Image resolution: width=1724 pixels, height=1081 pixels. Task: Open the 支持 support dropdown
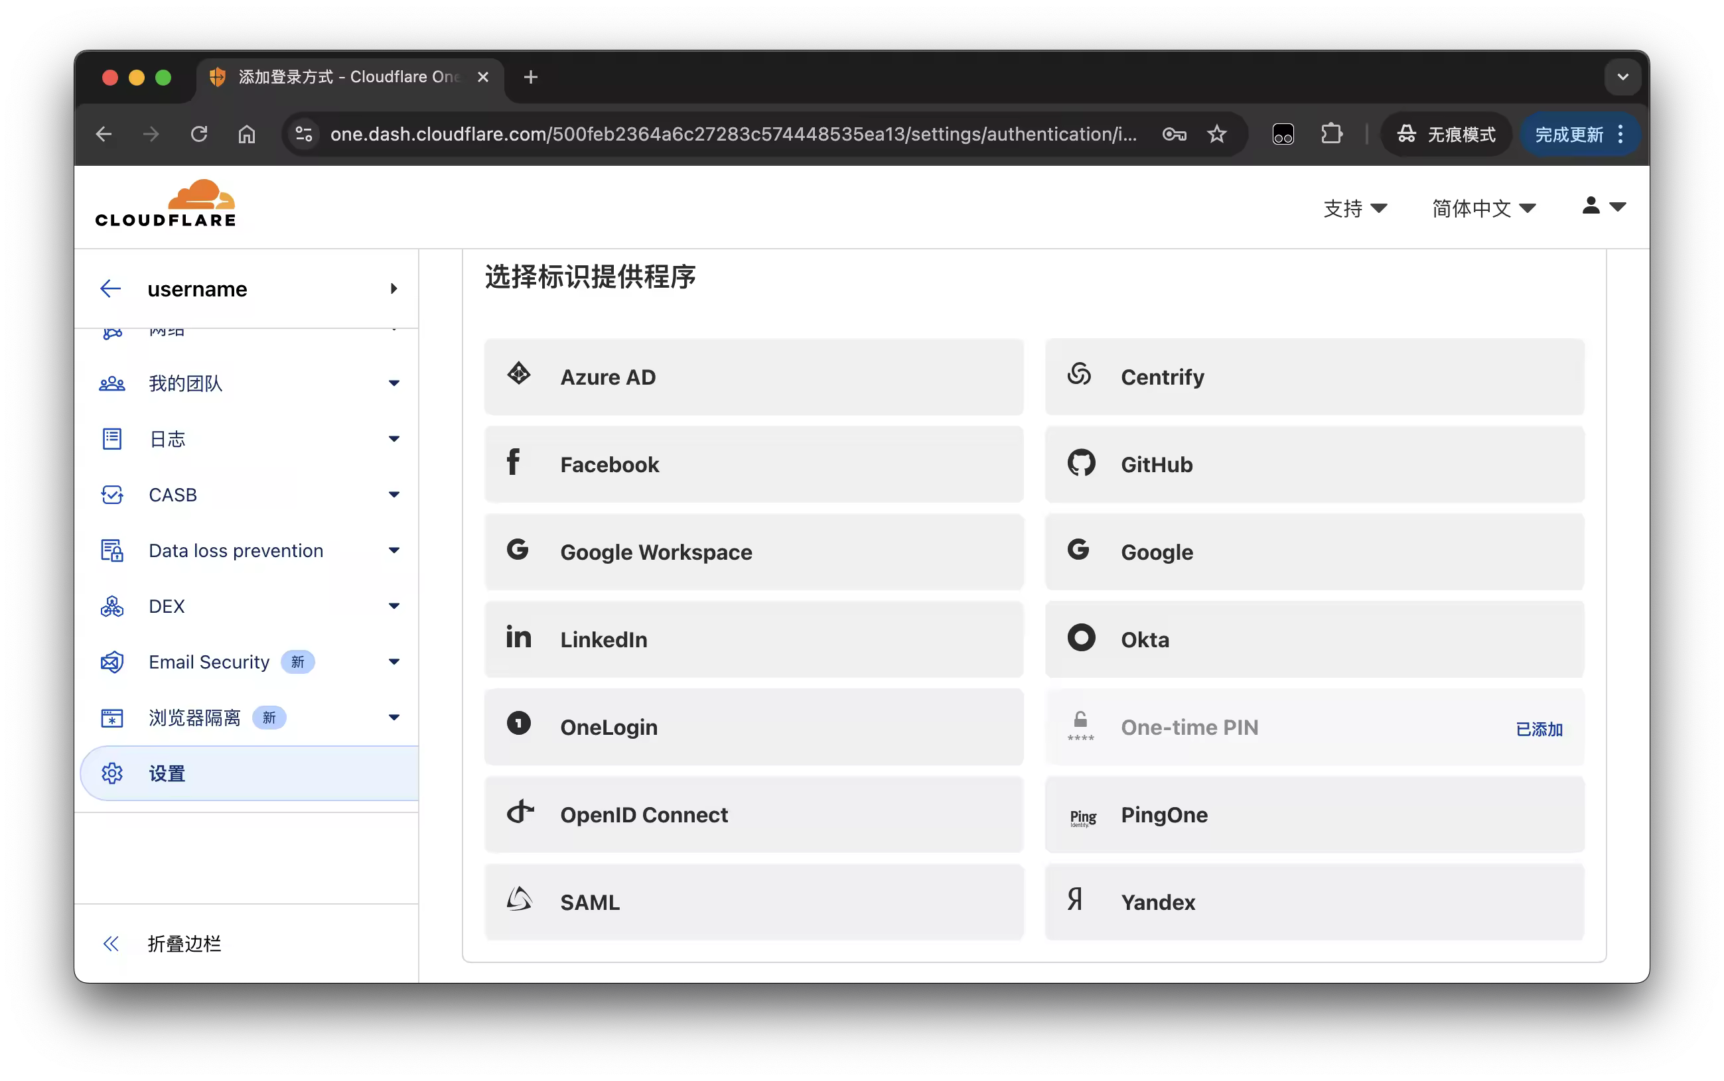tap(1355, 208)
